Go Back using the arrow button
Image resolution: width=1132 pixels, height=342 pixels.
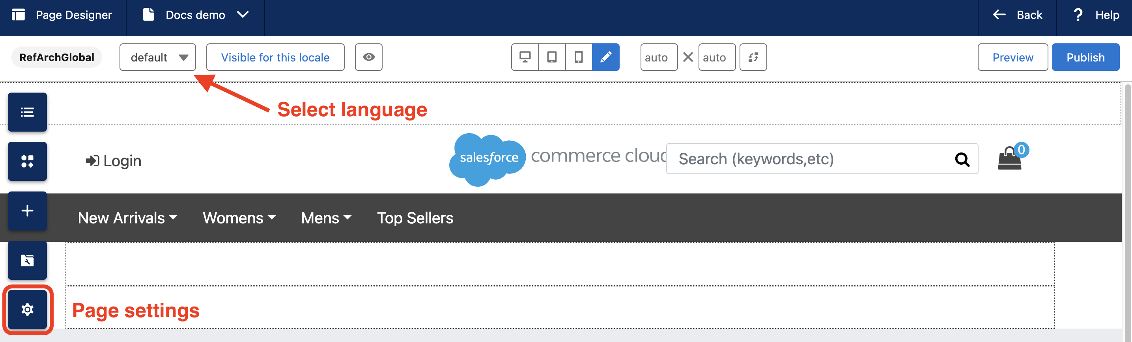1017,15
